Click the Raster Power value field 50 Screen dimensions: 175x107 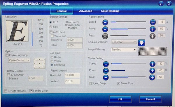coord(162,29)
